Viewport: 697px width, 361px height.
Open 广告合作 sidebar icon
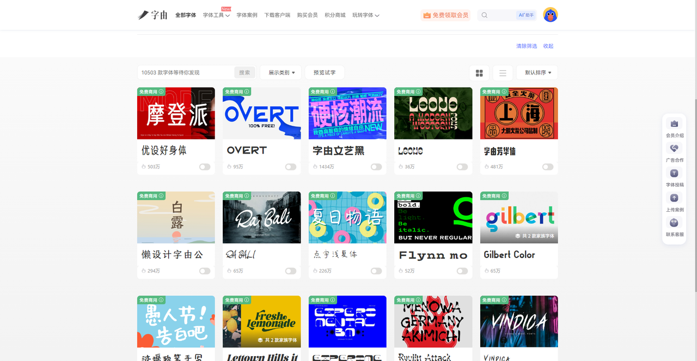point(674,149)
